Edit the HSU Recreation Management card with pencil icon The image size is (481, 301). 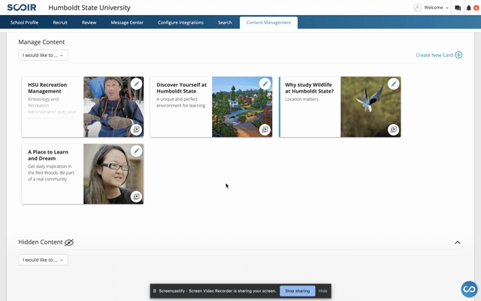136,84
